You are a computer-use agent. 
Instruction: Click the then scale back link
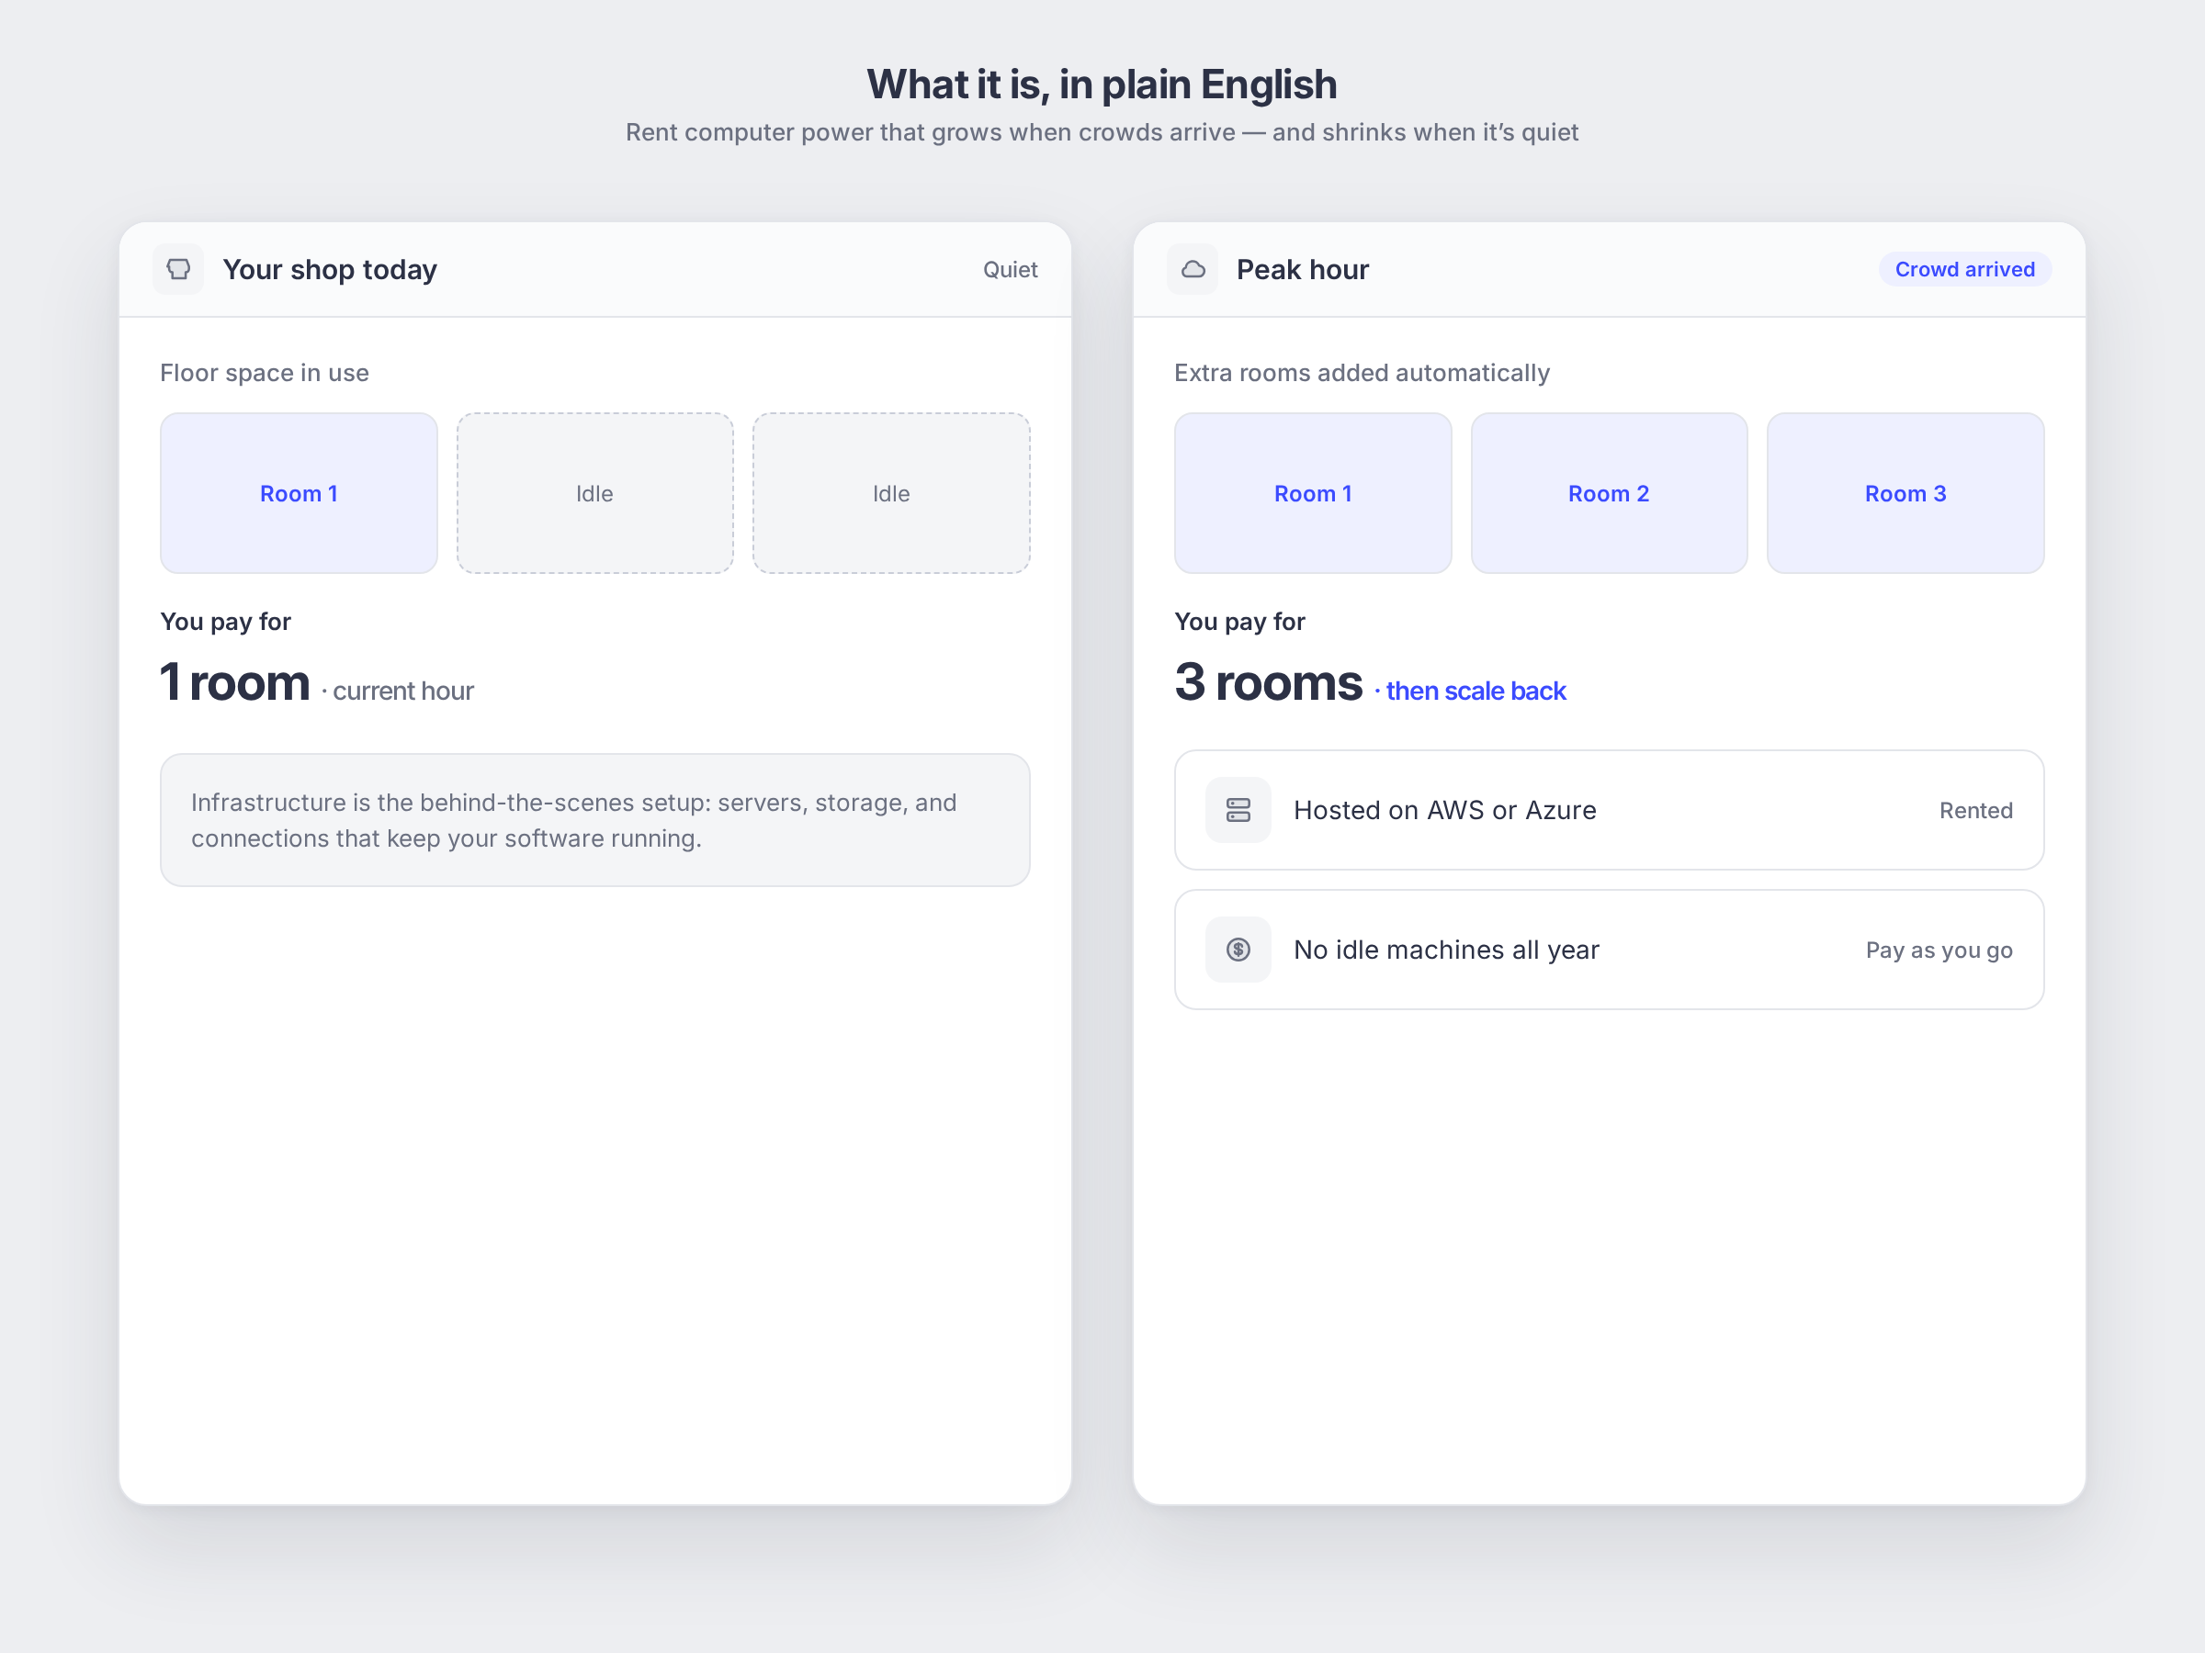click(x=1476, y=691)
